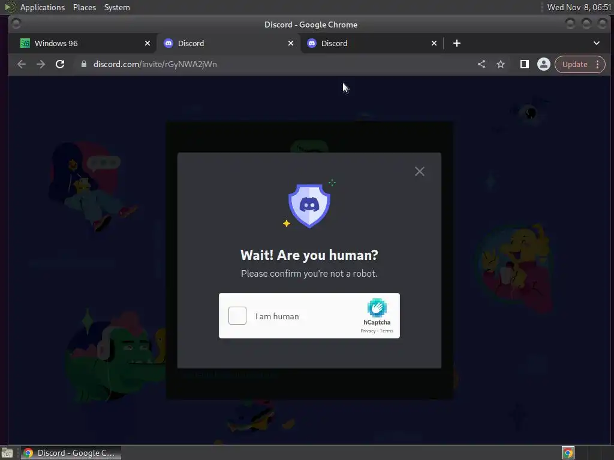Close the Windows 96 tab
This screenshot has height=460, width=614.
pyautogui.click(x=148, y=43)
